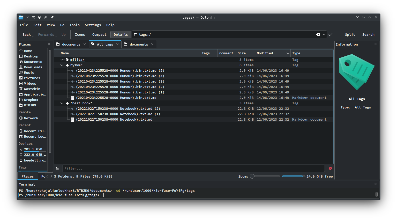
Task: Click the Filter text field
Action: 193,168
